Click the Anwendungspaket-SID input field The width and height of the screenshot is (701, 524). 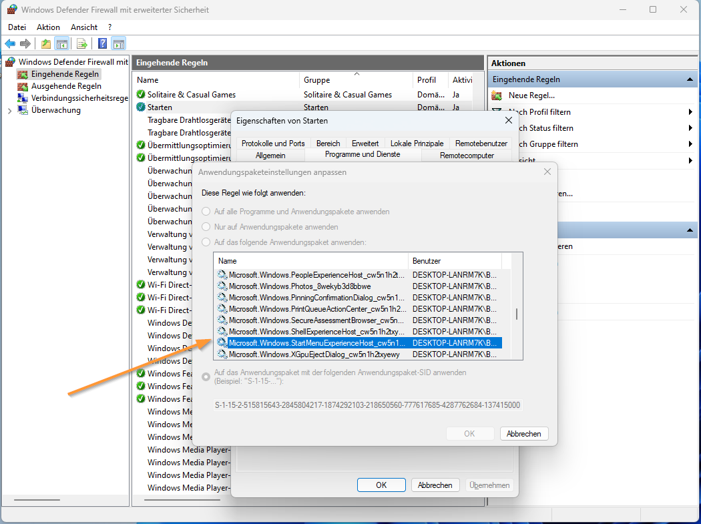[x=368, y=405]
